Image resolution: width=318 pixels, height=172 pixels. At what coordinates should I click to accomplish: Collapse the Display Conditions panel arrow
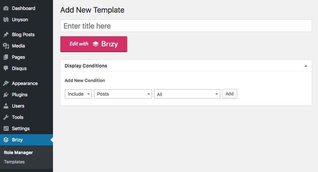pos(306,66)
